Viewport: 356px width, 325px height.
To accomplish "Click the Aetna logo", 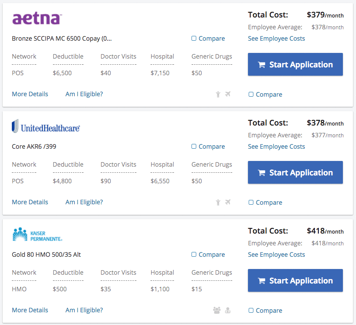I will click(37, 19).
